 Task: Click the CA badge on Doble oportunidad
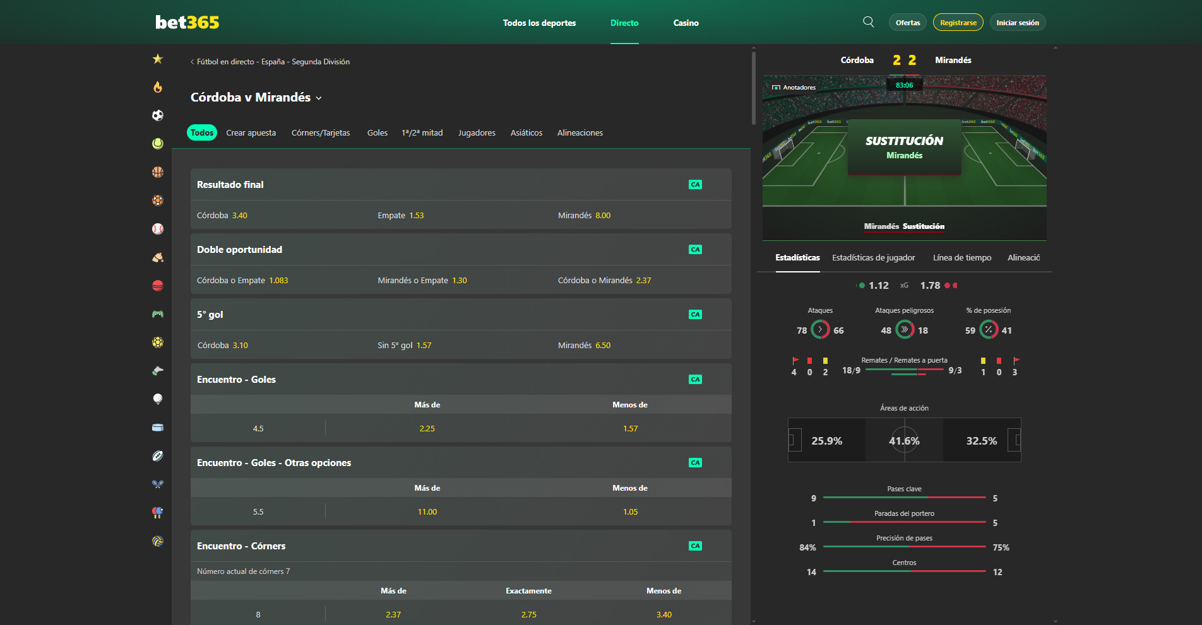pos(695,250)
